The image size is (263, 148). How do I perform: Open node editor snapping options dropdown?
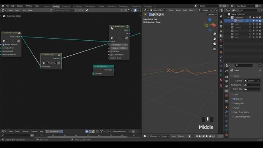[130, 10]
